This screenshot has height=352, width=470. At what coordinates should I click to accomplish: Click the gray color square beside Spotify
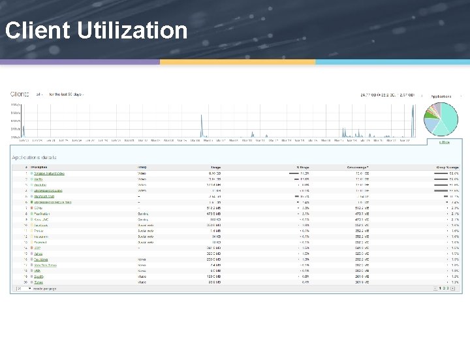pos(32,276)
